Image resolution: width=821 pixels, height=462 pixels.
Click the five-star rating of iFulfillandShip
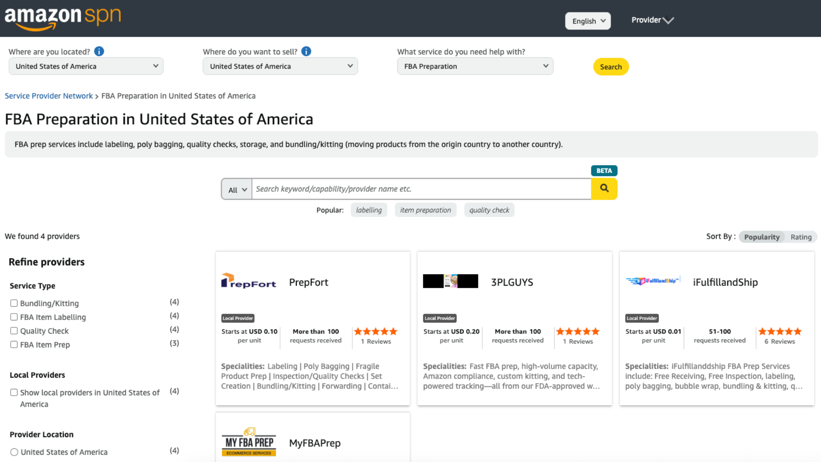click(780, 331)
